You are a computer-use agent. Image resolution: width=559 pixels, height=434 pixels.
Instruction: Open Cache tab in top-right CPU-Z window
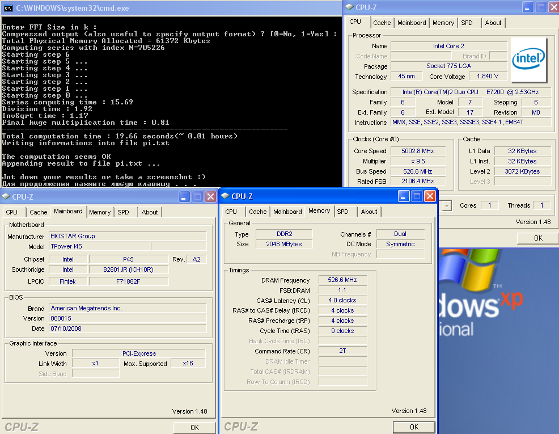382,23
